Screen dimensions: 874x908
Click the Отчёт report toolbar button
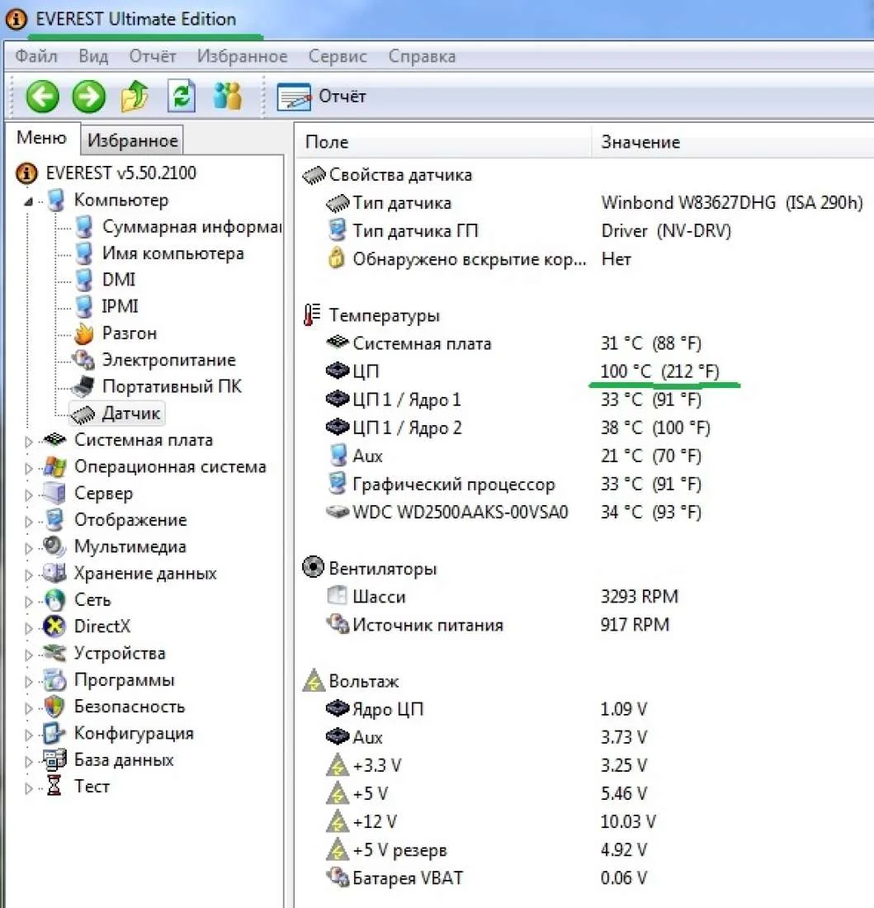coord(322,96)
